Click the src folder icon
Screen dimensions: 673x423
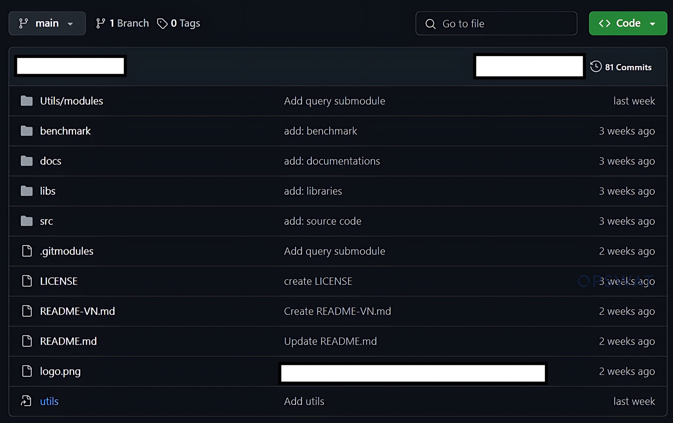coord(26,221)
